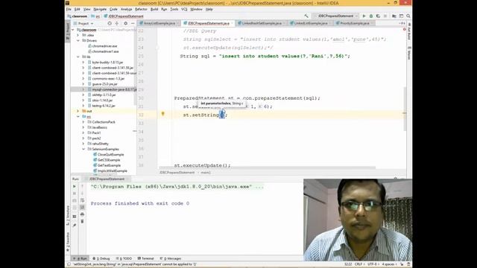
Task: Click the red error indicator at editor top-right
Action: (404, 30)
